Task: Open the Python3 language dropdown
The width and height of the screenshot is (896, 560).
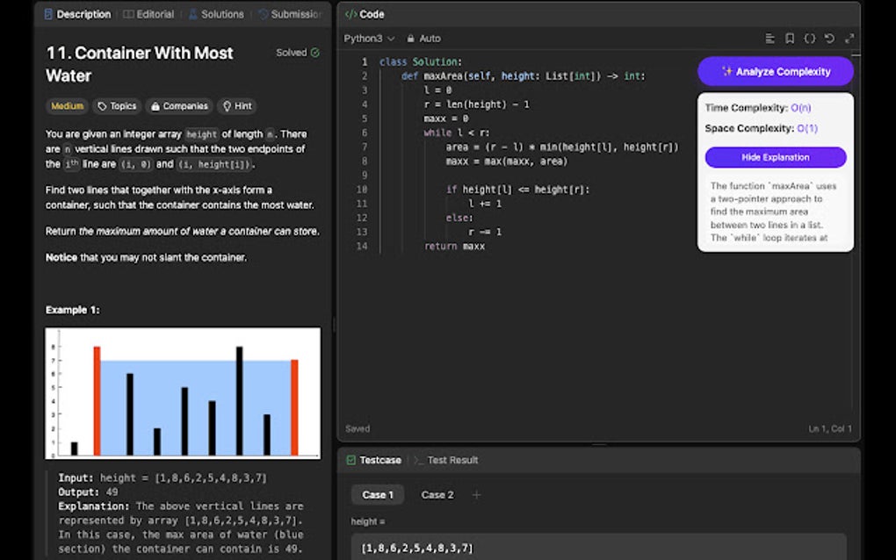Action: pos(366,38)
